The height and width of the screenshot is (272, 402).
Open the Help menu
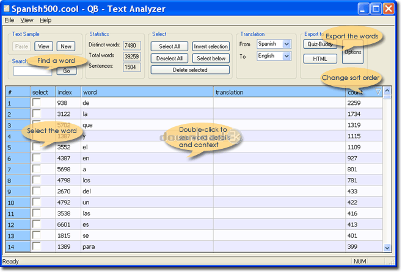click(x=45, y=20)
